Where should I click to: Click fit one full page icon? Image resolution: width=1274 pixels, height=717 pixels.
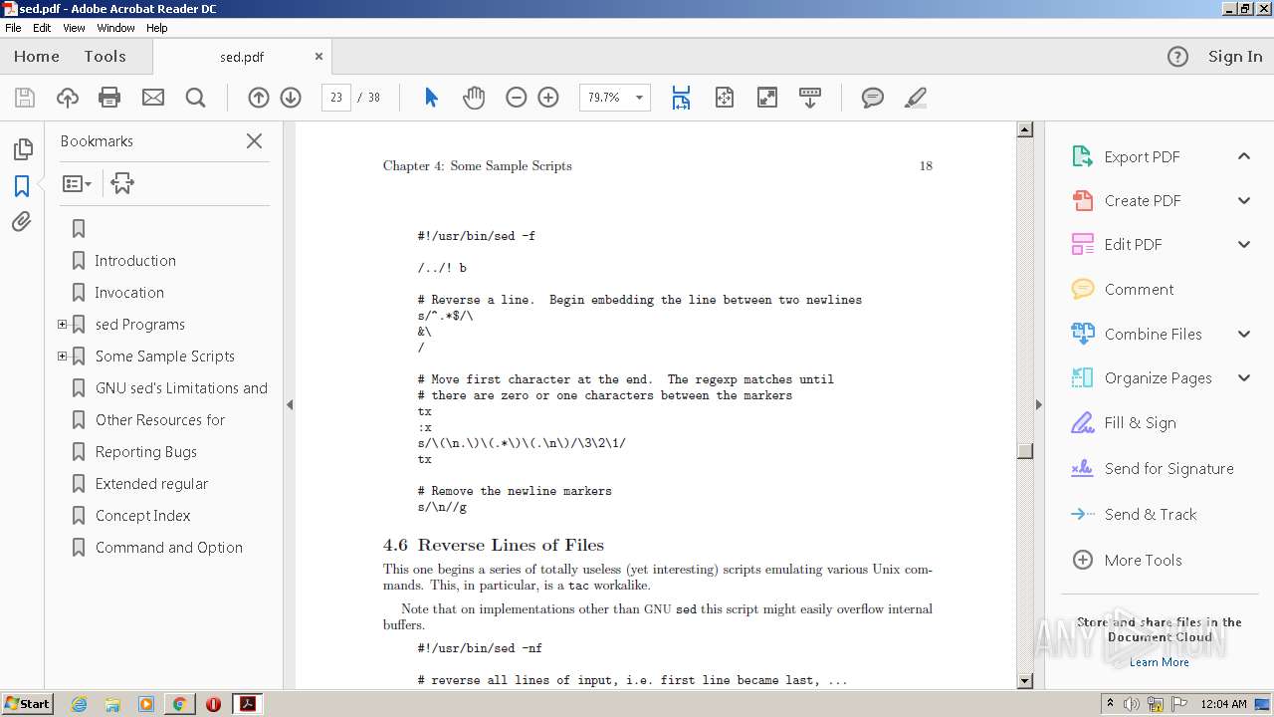tap(725, 98)
